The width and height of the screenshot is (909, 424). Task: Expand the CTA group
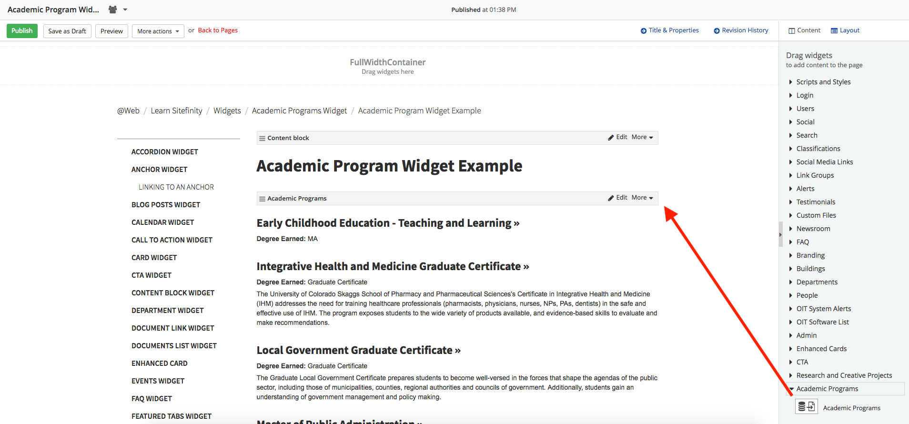pos(802,362)
